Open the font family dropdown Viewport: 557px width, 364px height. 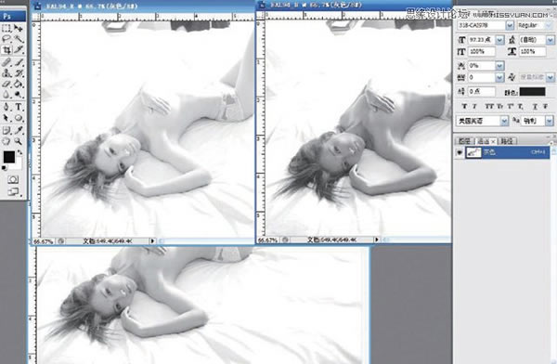(x=510, y=25)
